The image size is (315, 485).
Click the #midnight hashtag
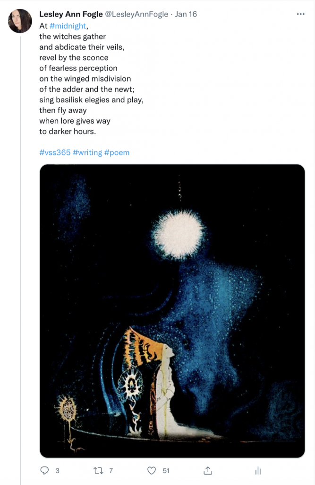coord(68,26)
